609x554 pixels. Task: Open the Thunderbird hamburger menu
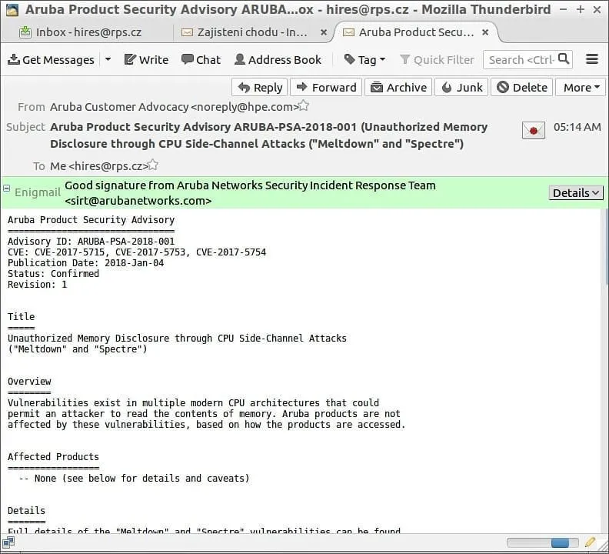pos(592,59)
